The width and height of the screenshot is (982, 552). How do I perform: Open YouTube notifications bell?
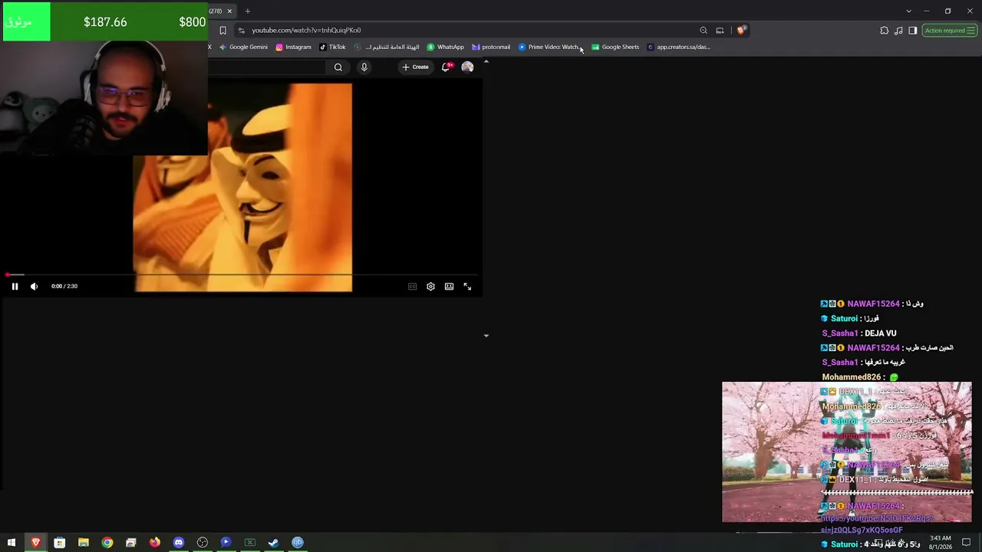446,67
